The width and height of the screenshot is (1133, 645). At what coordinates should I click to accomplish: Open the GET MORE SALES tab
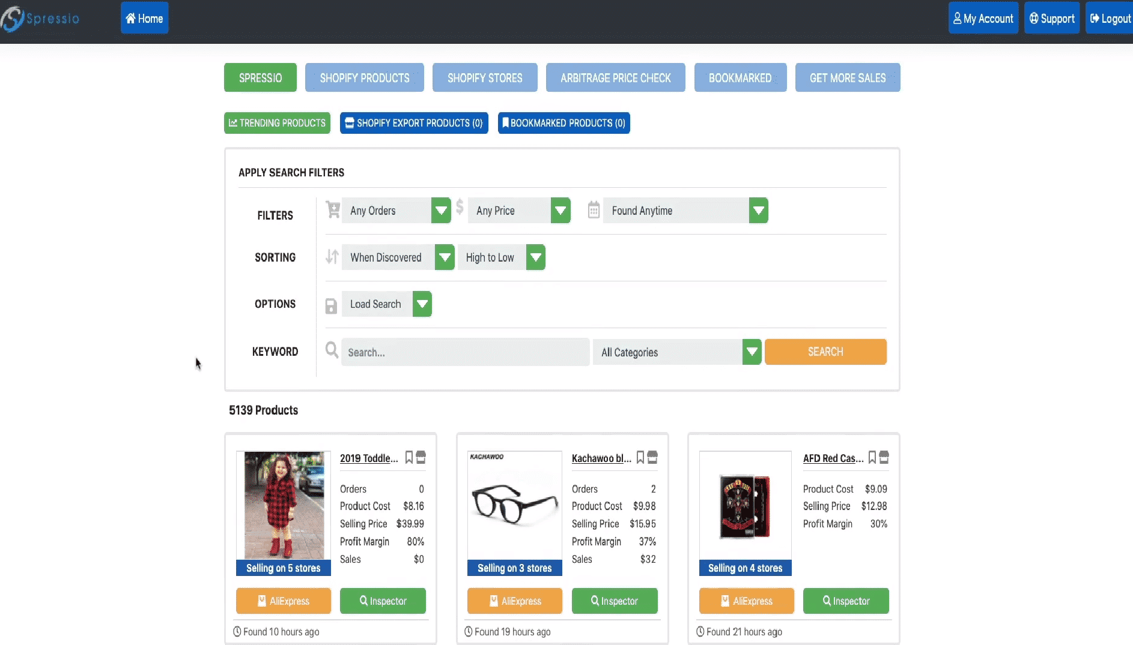848,78
